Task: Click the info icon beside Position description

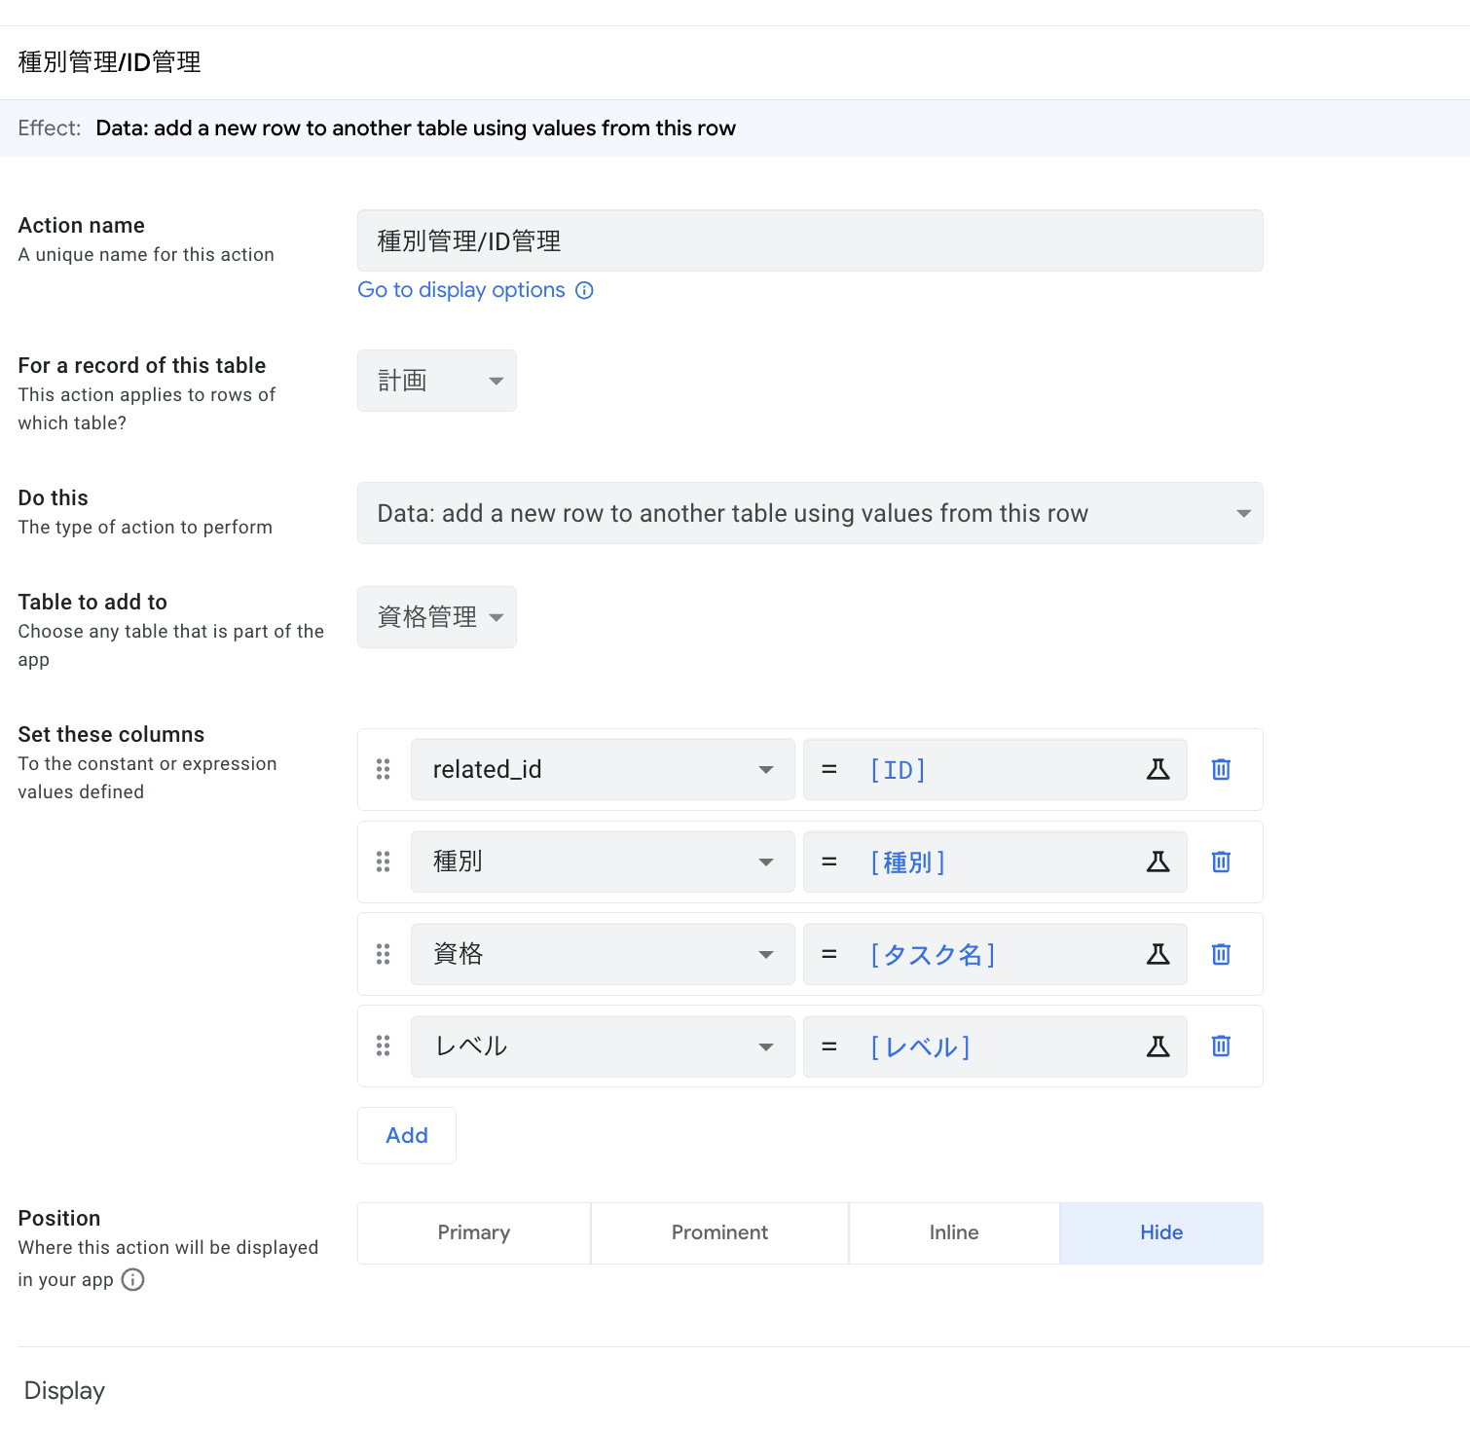Action: pyautogui.click(x=133, y=1279)
